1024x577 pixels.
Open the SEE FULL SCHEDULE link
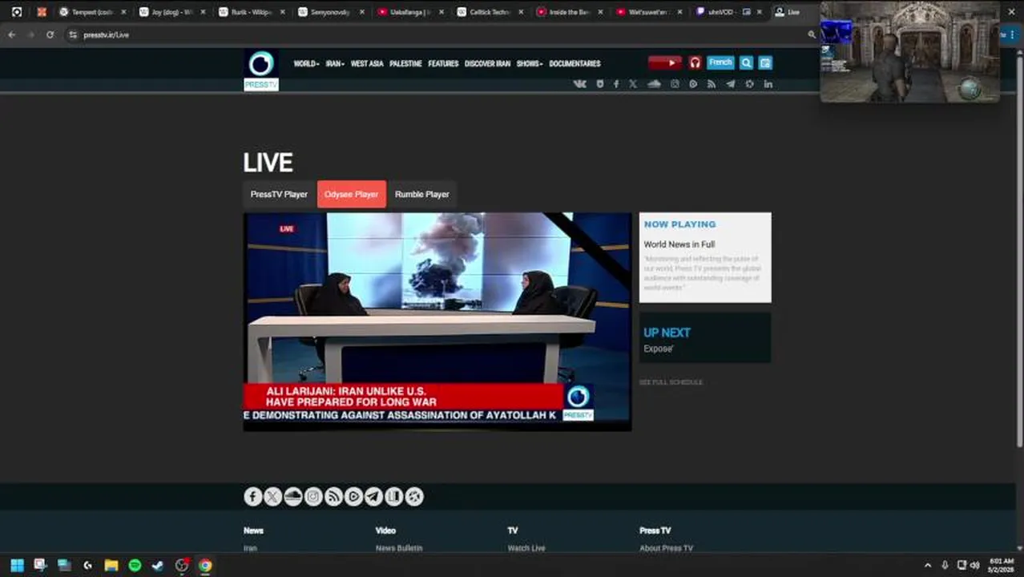point(671,382)
